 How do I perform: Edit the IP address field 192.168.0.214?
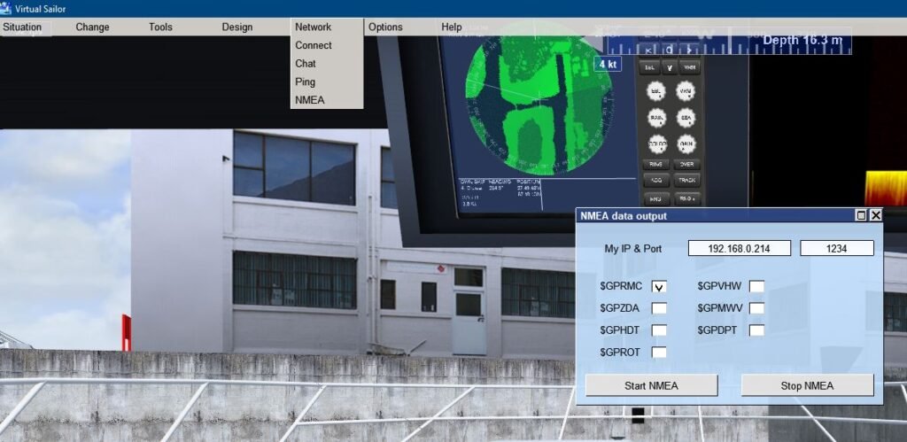tap(740, 248)
